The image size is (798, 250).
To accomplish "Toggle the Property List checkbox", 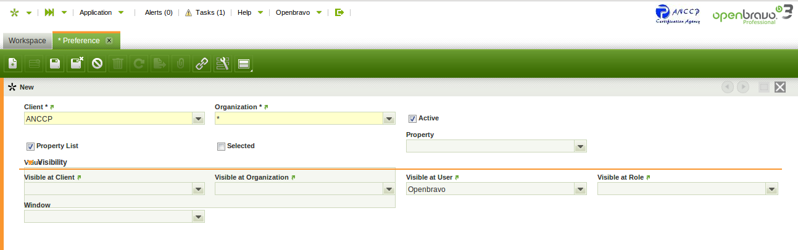I will point(30,146).
